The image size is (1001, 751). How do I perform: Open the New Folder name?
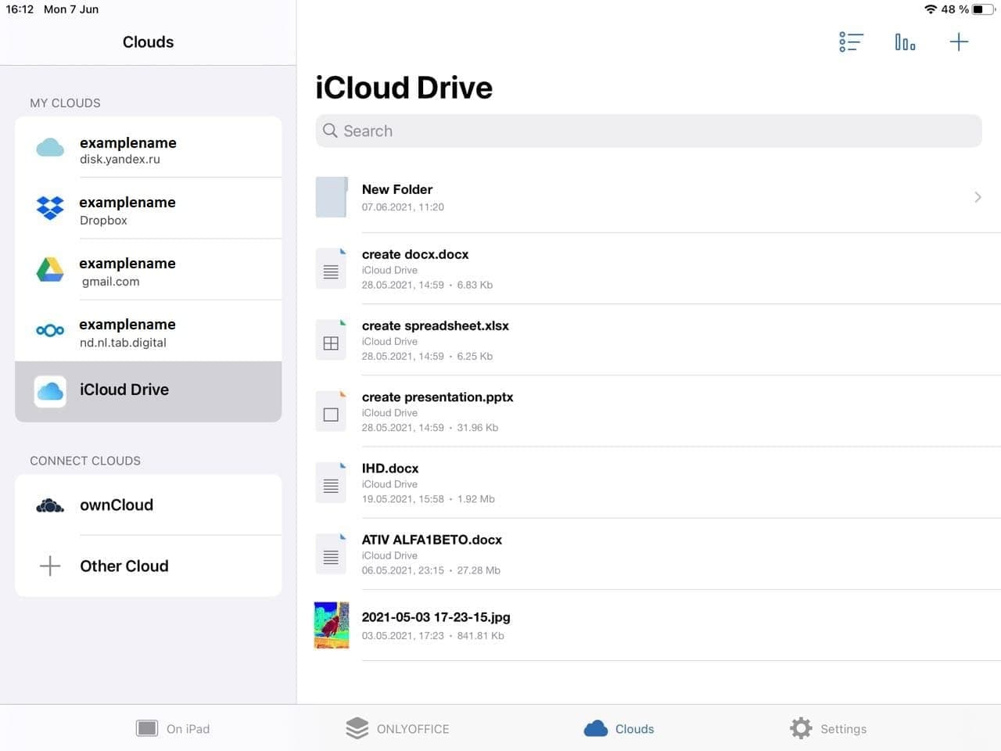[396, 189]
